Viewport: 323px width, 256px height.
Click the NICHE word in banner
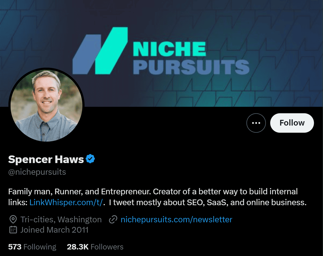tap(169, 49)
